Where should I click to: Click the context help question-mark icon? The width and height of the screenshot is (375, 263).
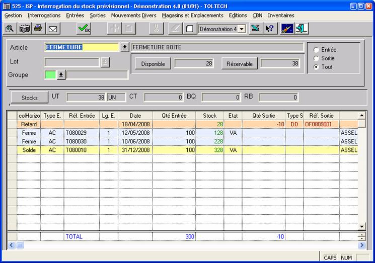pos(270,29)
